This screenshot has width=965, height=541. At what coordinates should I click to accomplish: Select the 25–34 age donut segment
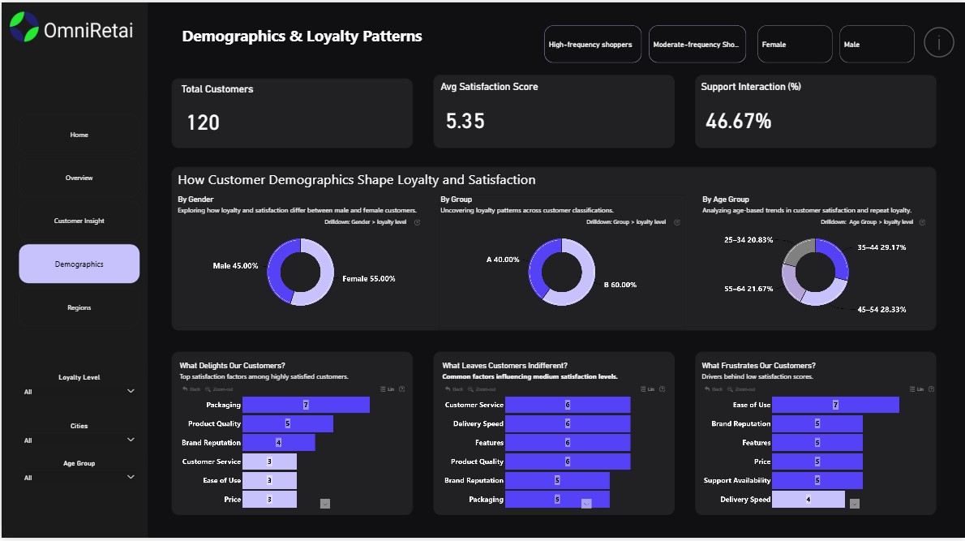pos(797,250)
